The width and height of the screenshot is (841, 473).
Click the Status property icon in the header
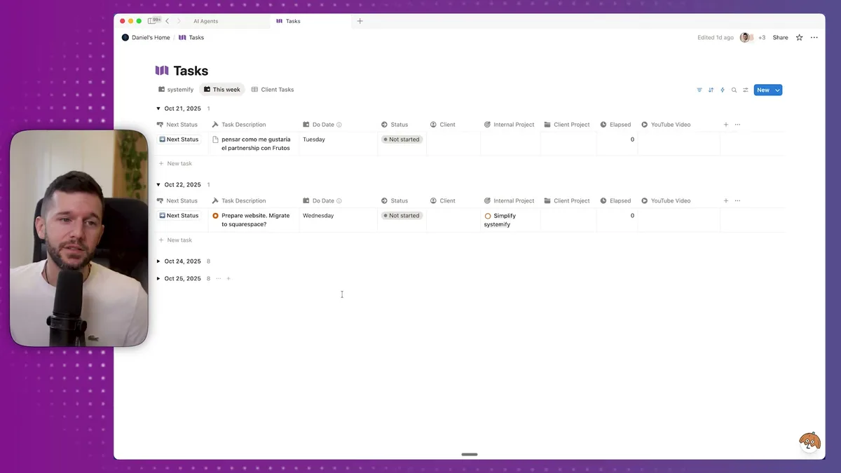click(x=385, y=124)
